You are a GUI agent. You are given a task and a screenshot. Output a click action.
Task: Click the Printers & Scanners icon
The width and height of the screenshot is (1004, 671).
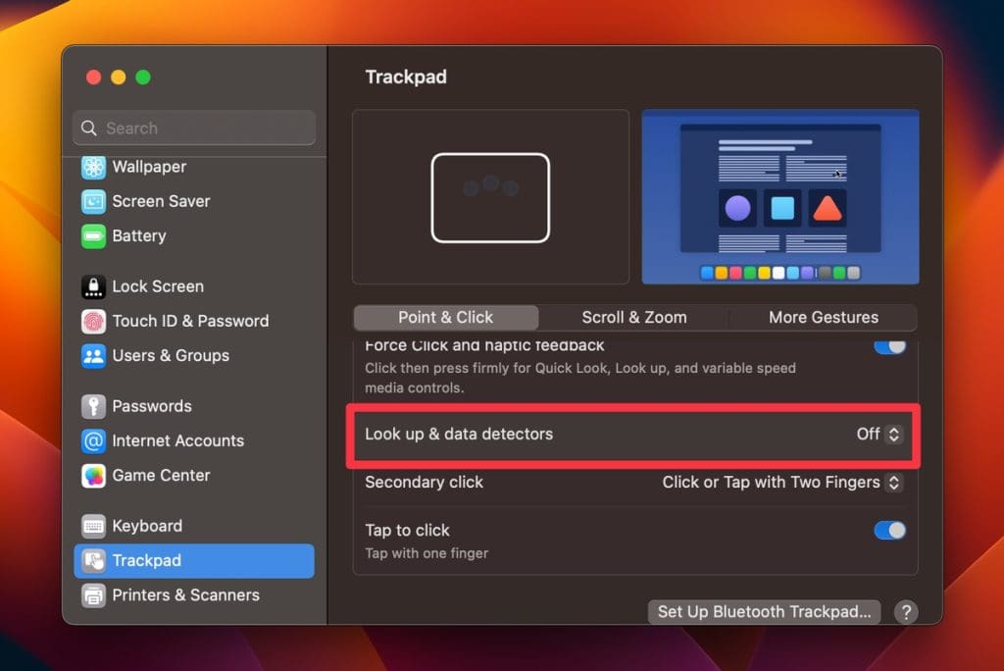(x=93, y=595)
